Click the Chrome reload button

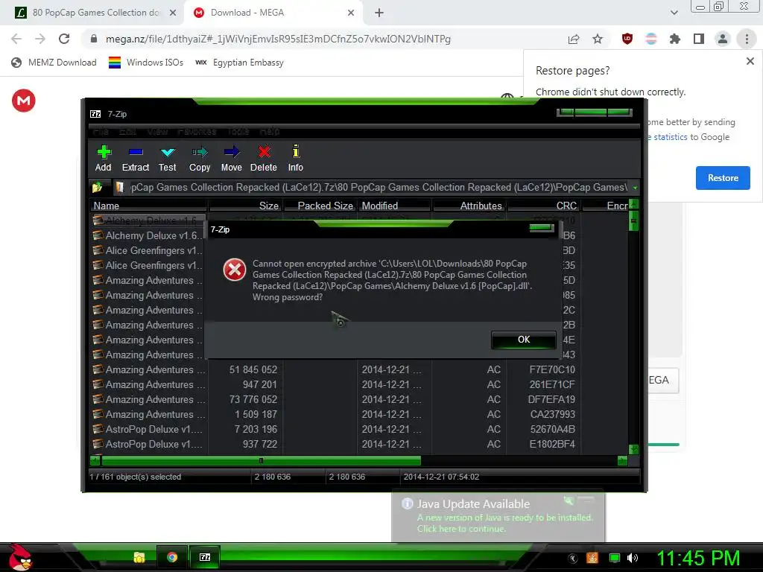point(64,39)
